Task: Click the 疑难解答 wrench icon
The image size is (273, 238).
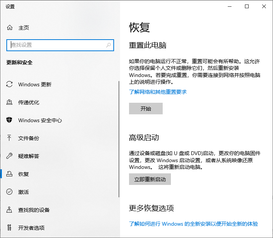Action: 10,156
